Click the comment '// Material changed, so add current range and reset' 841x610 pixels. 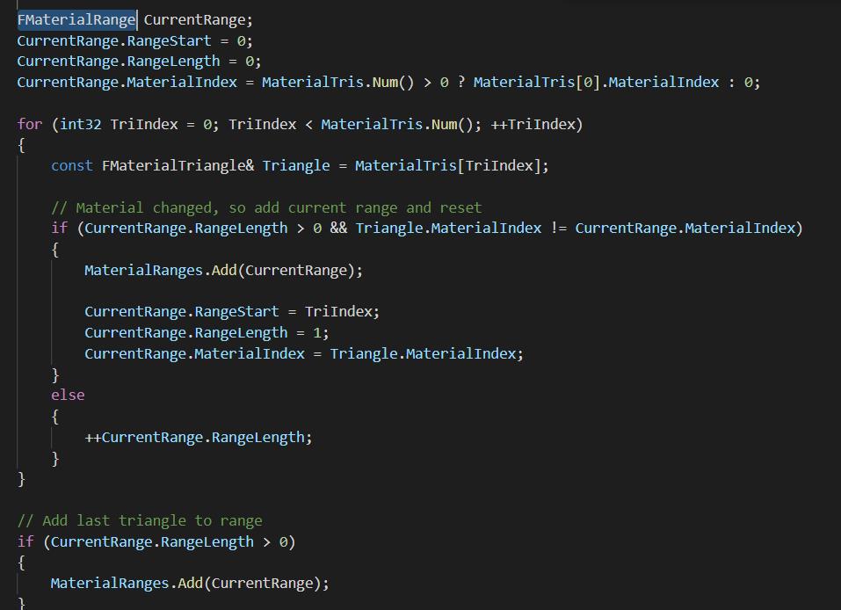click(x=266, y=207)
